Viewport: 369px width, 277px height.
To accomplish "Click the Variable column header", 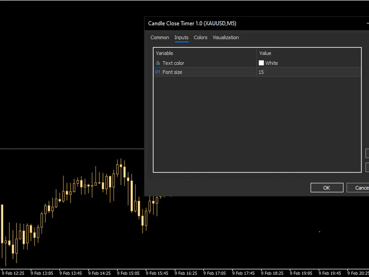I will point(164,53).
